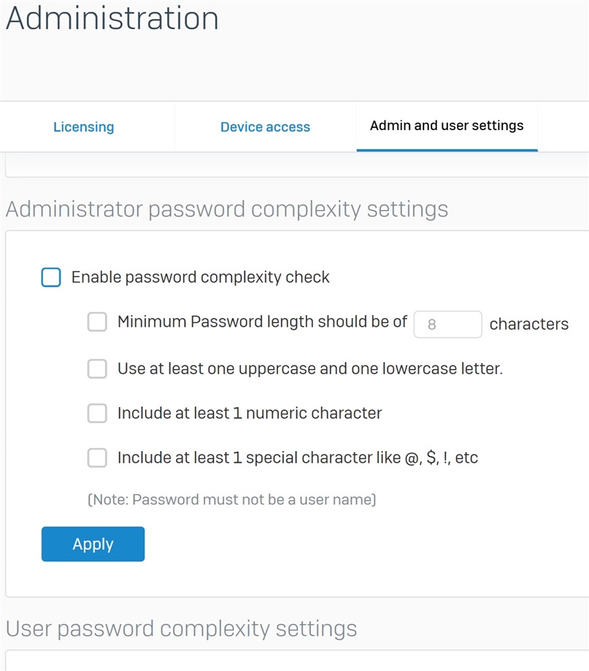Click the blue Apply button
The image size is (589, 671).
[93, 544]
